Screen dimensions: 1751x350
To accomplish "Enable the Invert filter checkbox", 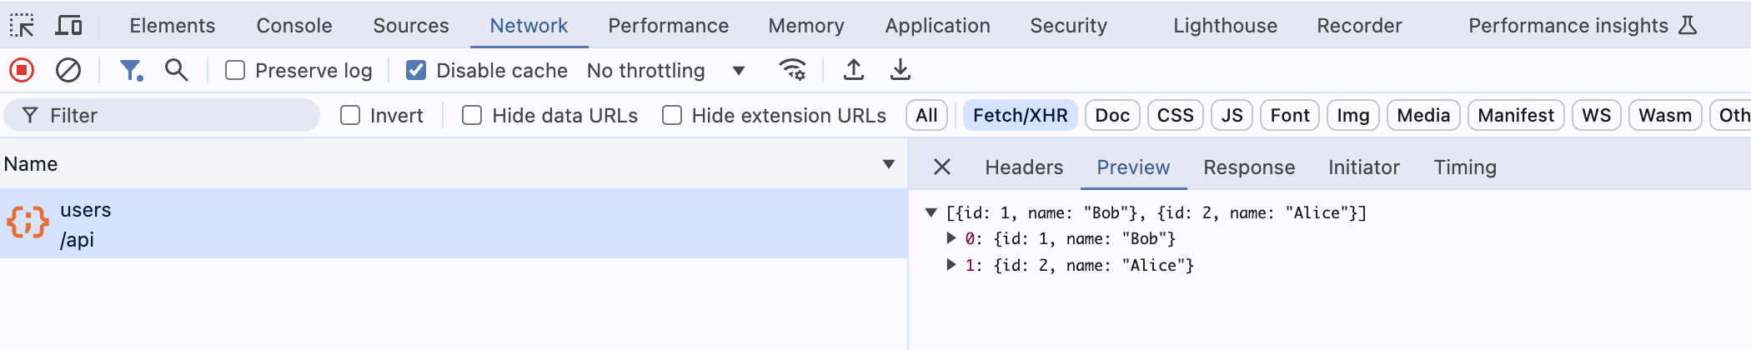I will coord(350,115).
